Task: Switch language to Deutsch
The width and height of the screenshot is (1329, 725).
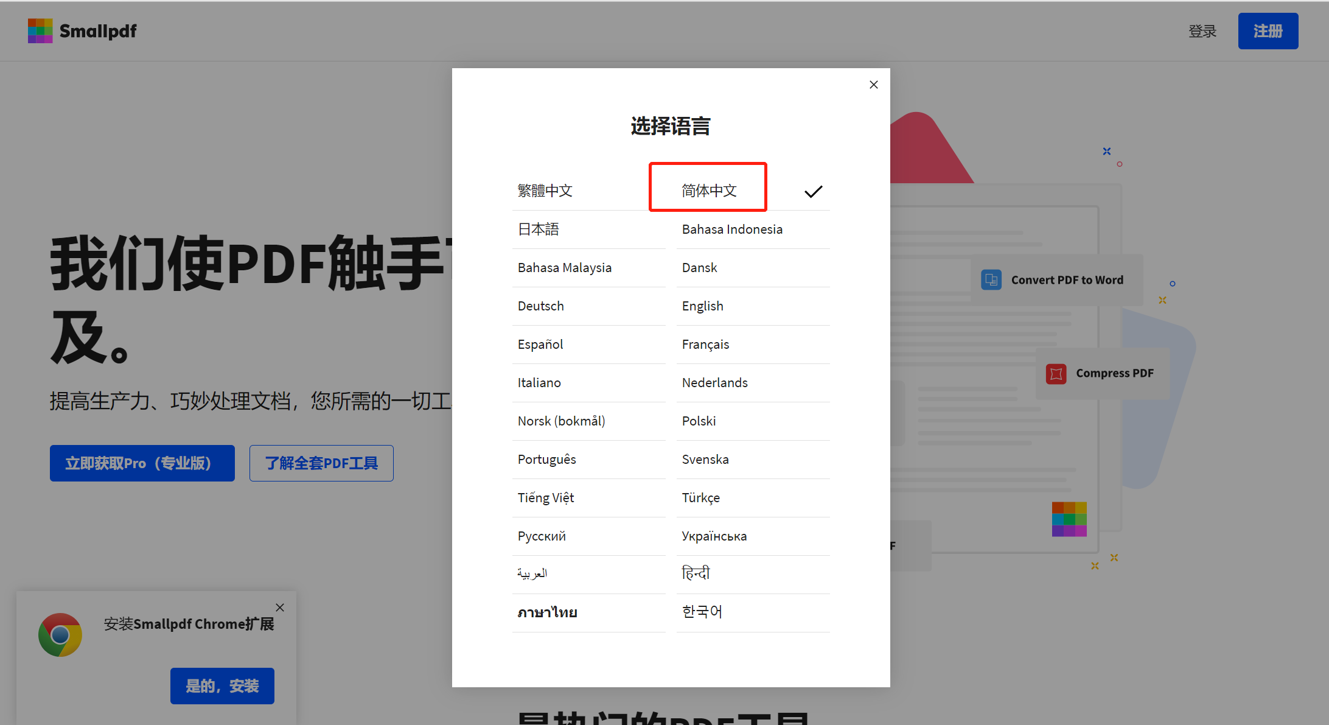Action: [540, 306]
